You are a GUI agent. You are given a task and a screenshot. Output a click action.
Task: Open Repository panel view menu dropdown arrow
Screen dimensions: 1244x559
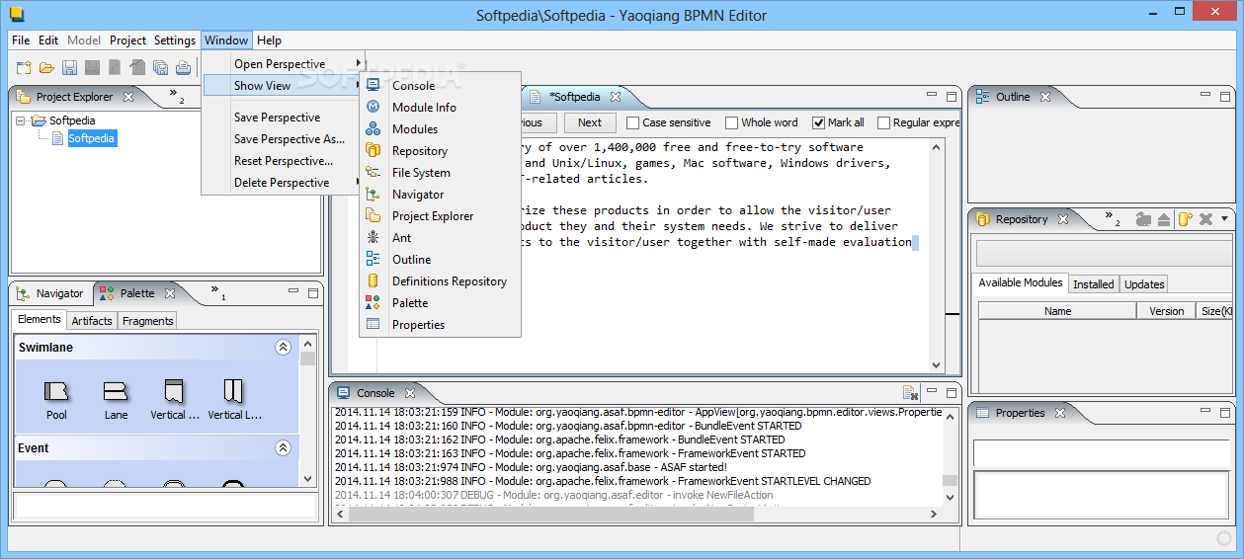(1225, 219)
